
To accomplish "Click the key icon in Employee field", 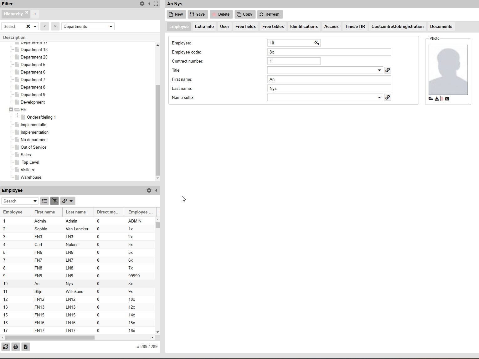I will (x=317, y=43).
